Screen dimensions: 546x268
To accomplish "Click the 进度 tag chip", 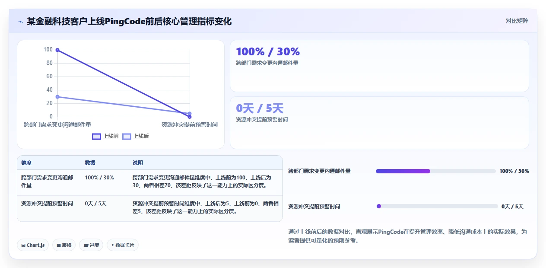I will point(91,245).
